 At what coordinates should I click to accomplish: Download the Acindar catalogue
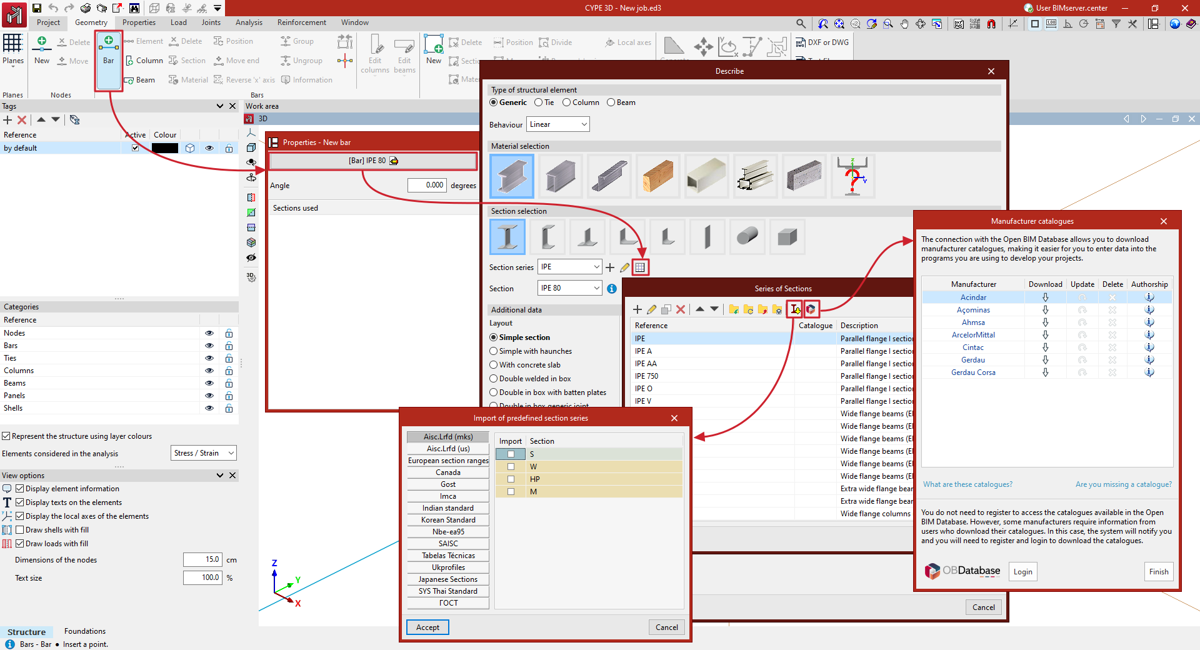1045,297
